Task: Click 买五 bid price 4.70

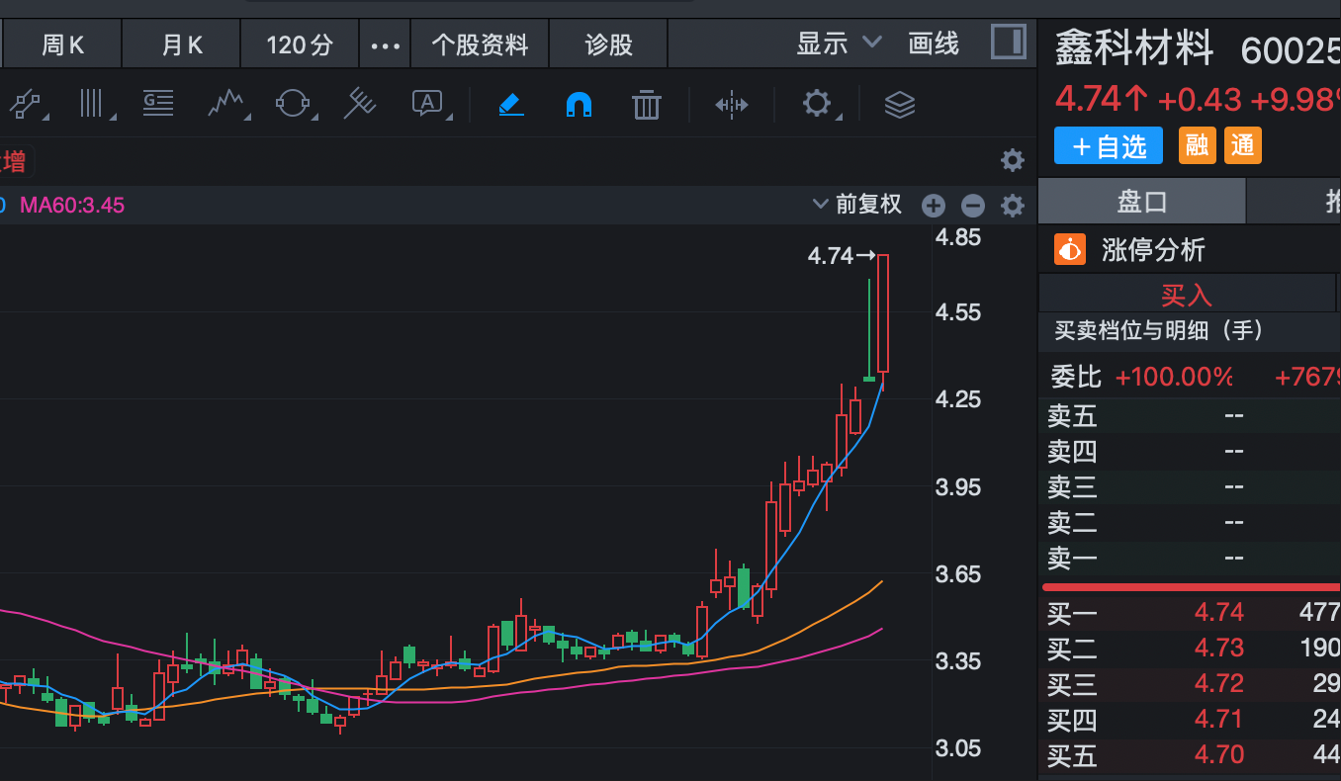Action: pyautogui.click(x=1218, y=755)
